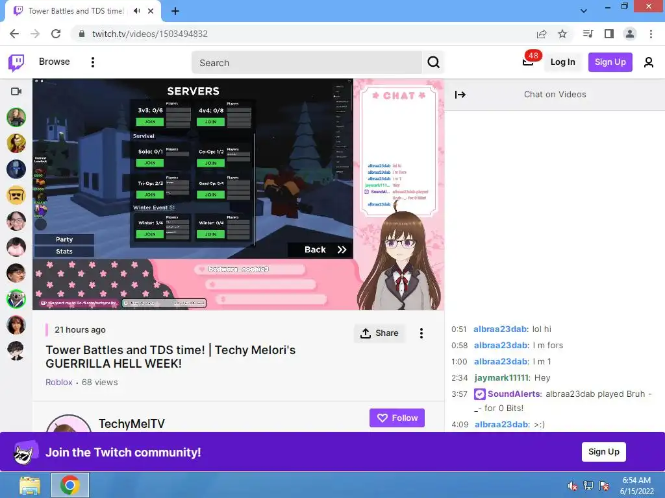Click the twitch.tv address bar URL
The width and height of the screenshot is (665, 498).
click(150, 34)
